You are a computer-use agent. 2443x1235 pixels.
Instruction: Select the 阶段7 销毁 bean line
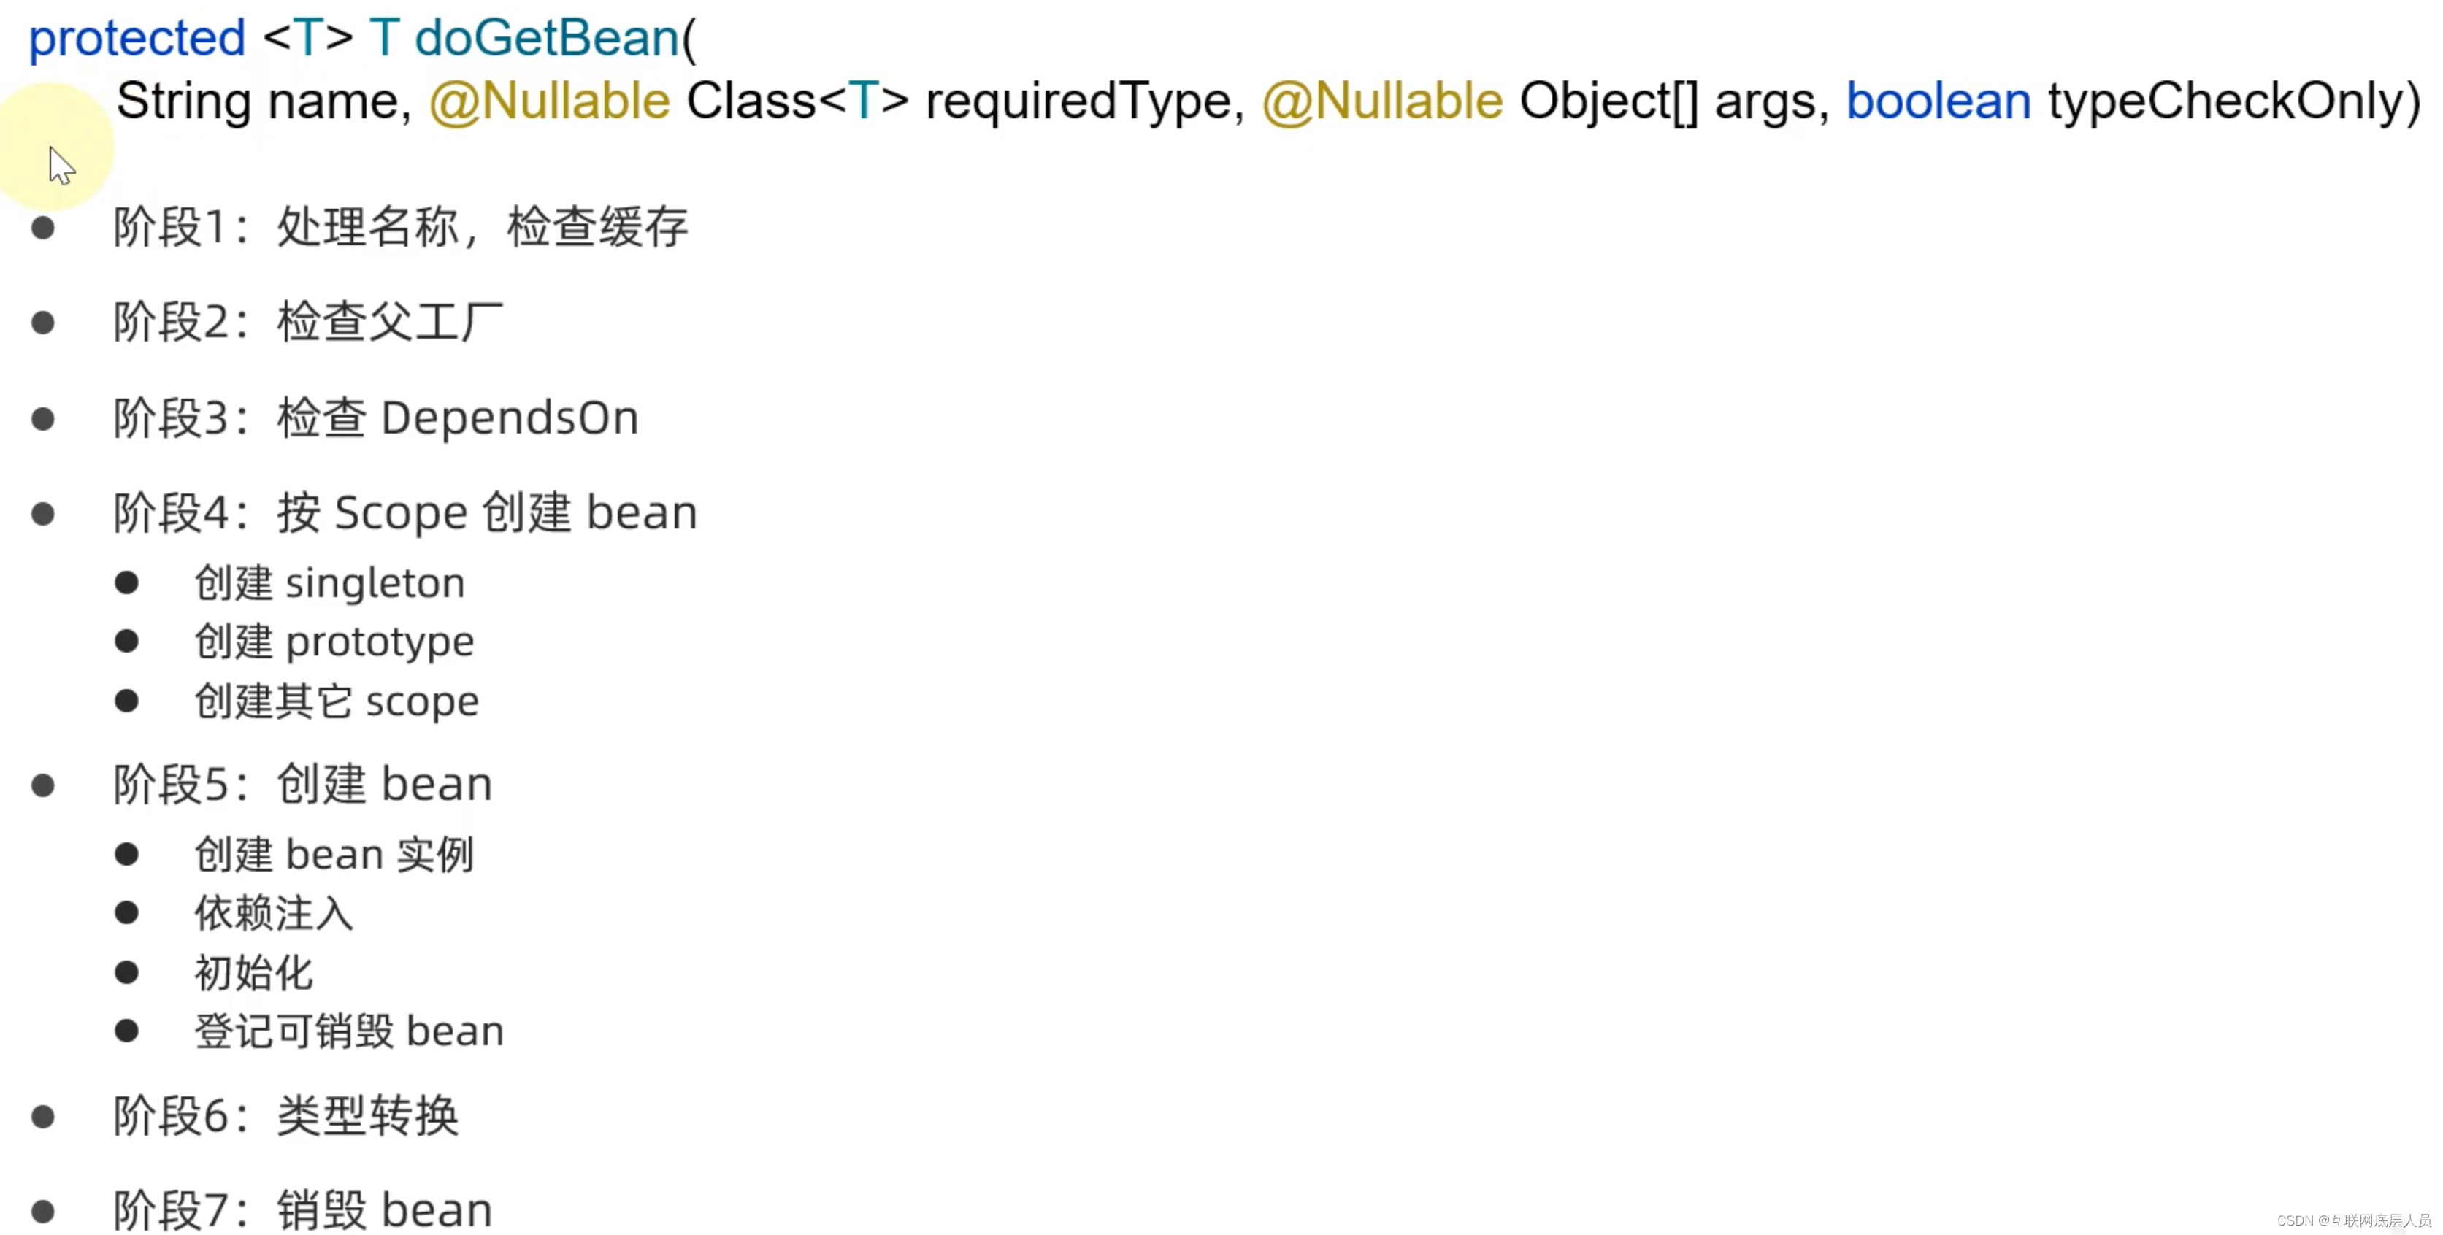tap(304, 1212)
